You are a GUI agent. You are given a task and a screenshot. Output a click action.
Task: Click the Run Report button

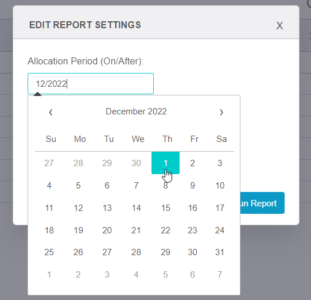262,203
